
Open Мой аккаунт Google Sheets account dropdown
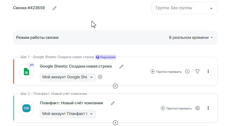tap(68, 77)
